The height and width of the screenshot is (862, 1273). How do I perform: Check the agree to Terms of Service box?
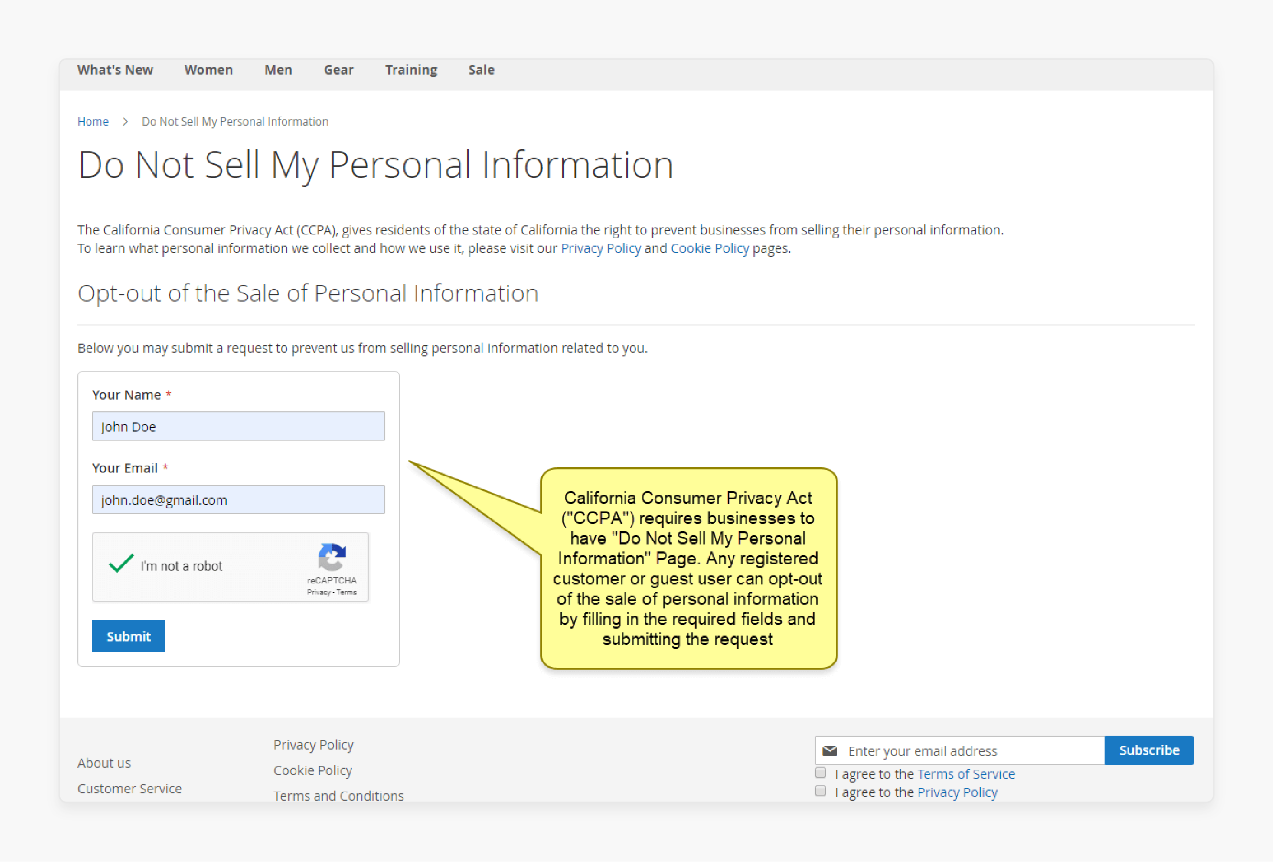[820, 772]
